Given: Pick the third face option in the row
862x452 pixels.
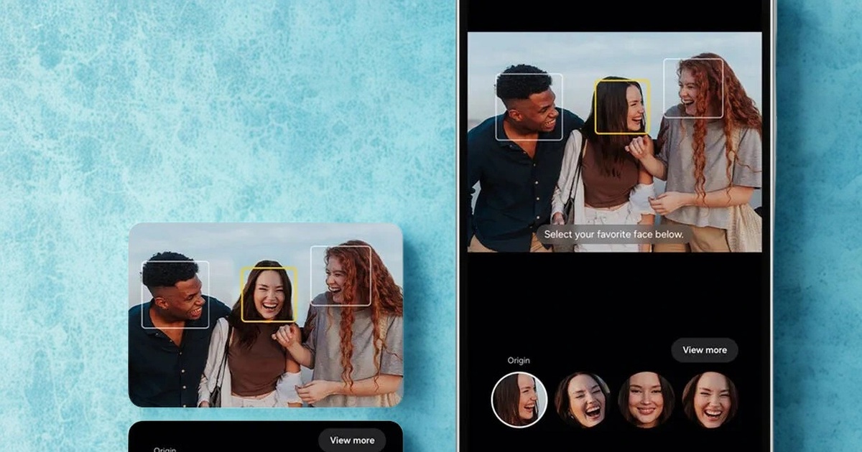Looking at the screenshot, I should [646, 400].
